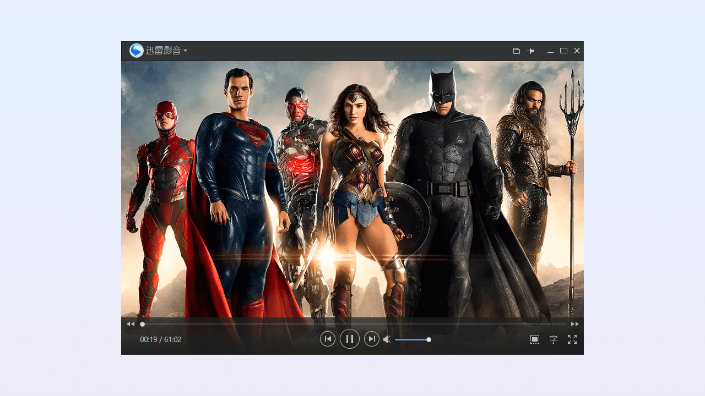This screenshot has width=705, height=396.
Task: Mute the audio with speaker icon
Action: click(x=387, y=339)
